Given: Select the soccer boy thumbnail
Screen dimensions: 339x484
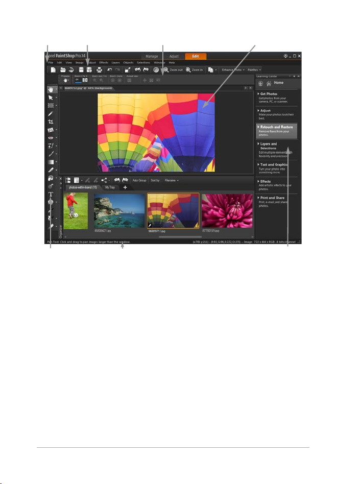Looking at the screenshot, I should point(76,210).
